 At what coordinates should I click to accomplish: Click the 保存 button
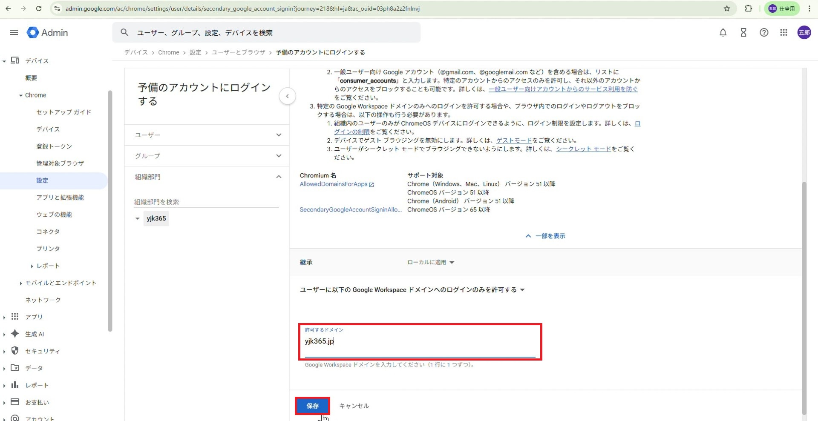(312, 406)
